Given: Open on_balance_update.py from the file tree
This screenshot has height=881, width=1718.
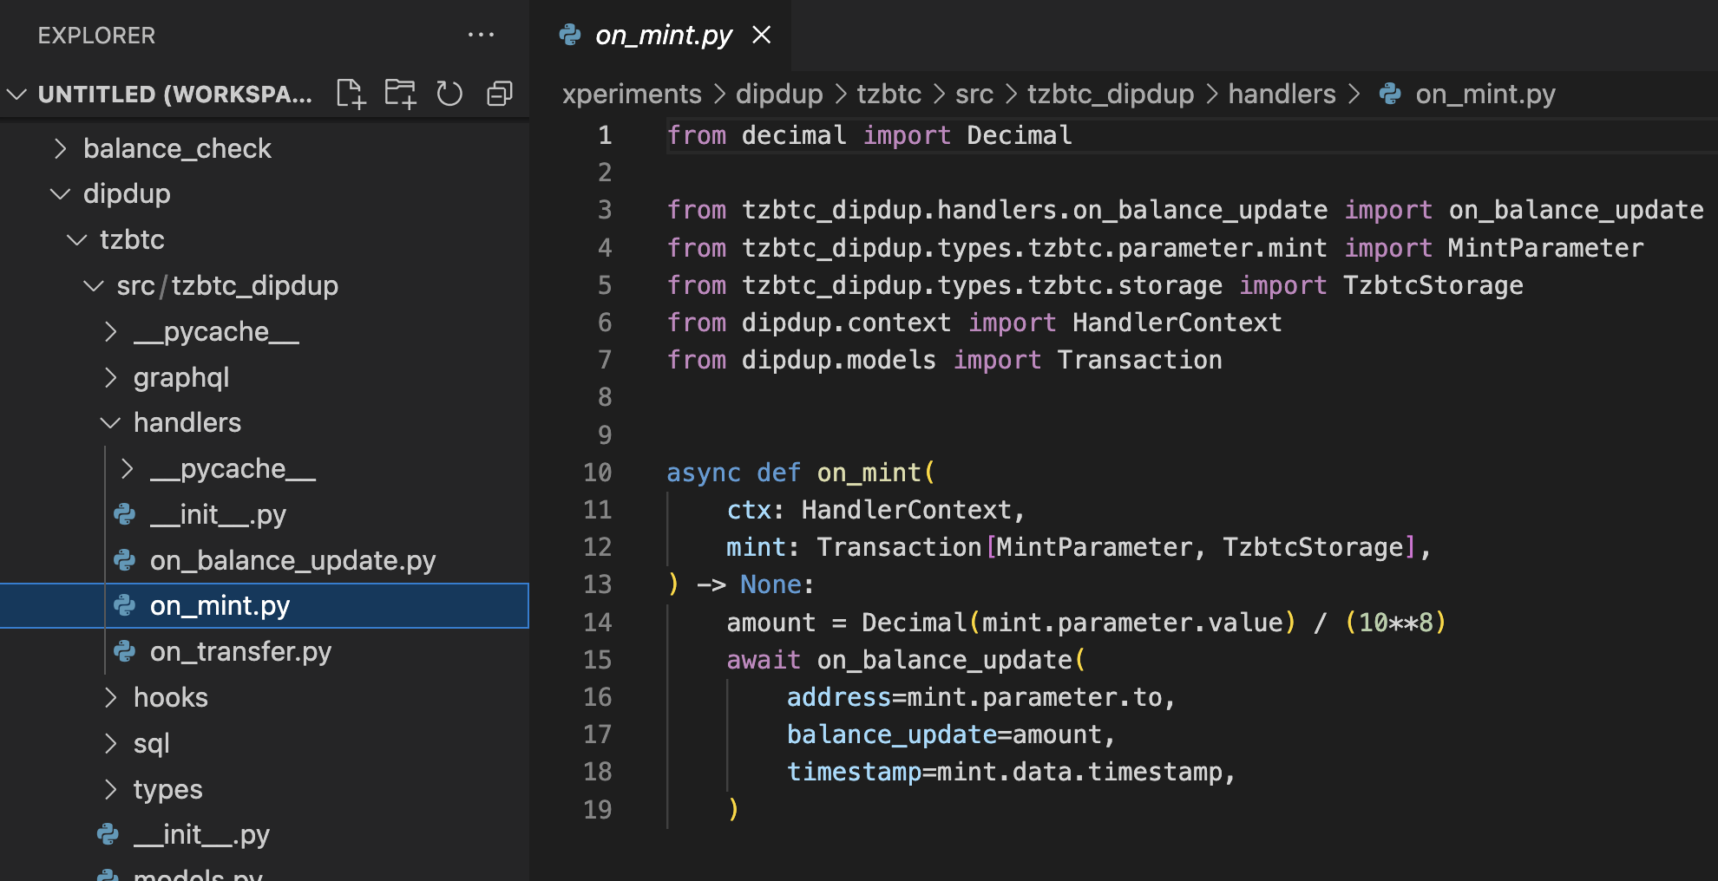Looking at the screenshot, I should click(x=292, y=560).
